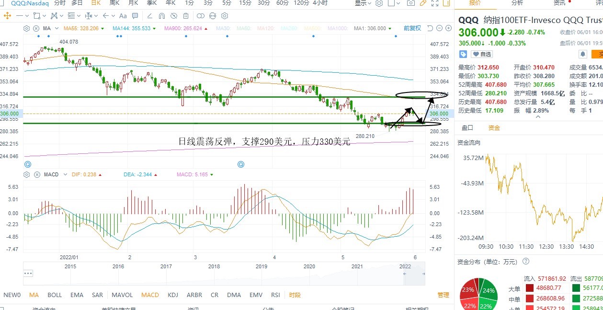Toggle the magnet snap tool
The height and width of the screenshot is (310, 603).
(x=162, y=16)
